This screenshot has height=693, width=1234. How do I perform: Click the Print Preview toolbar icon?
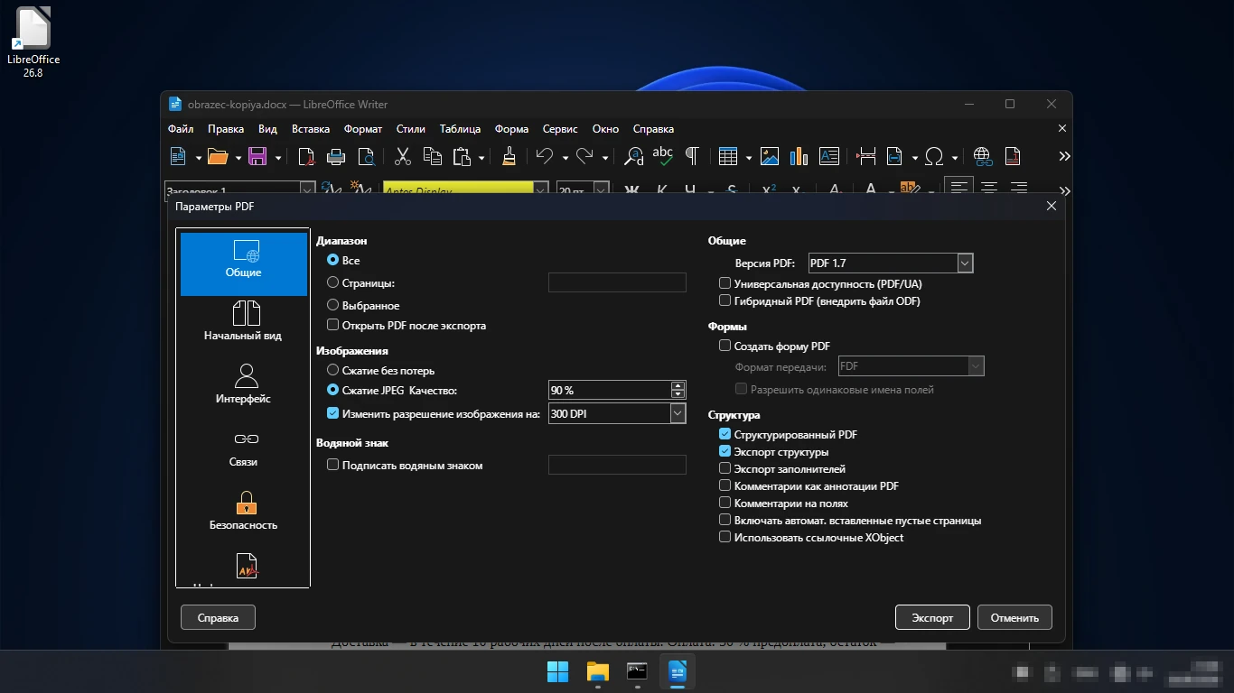click(366, 156)
